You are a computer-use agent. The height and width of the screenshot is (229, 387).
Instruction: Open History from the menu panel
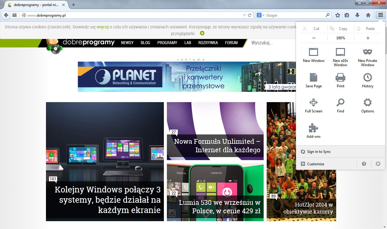coord(367,80)
